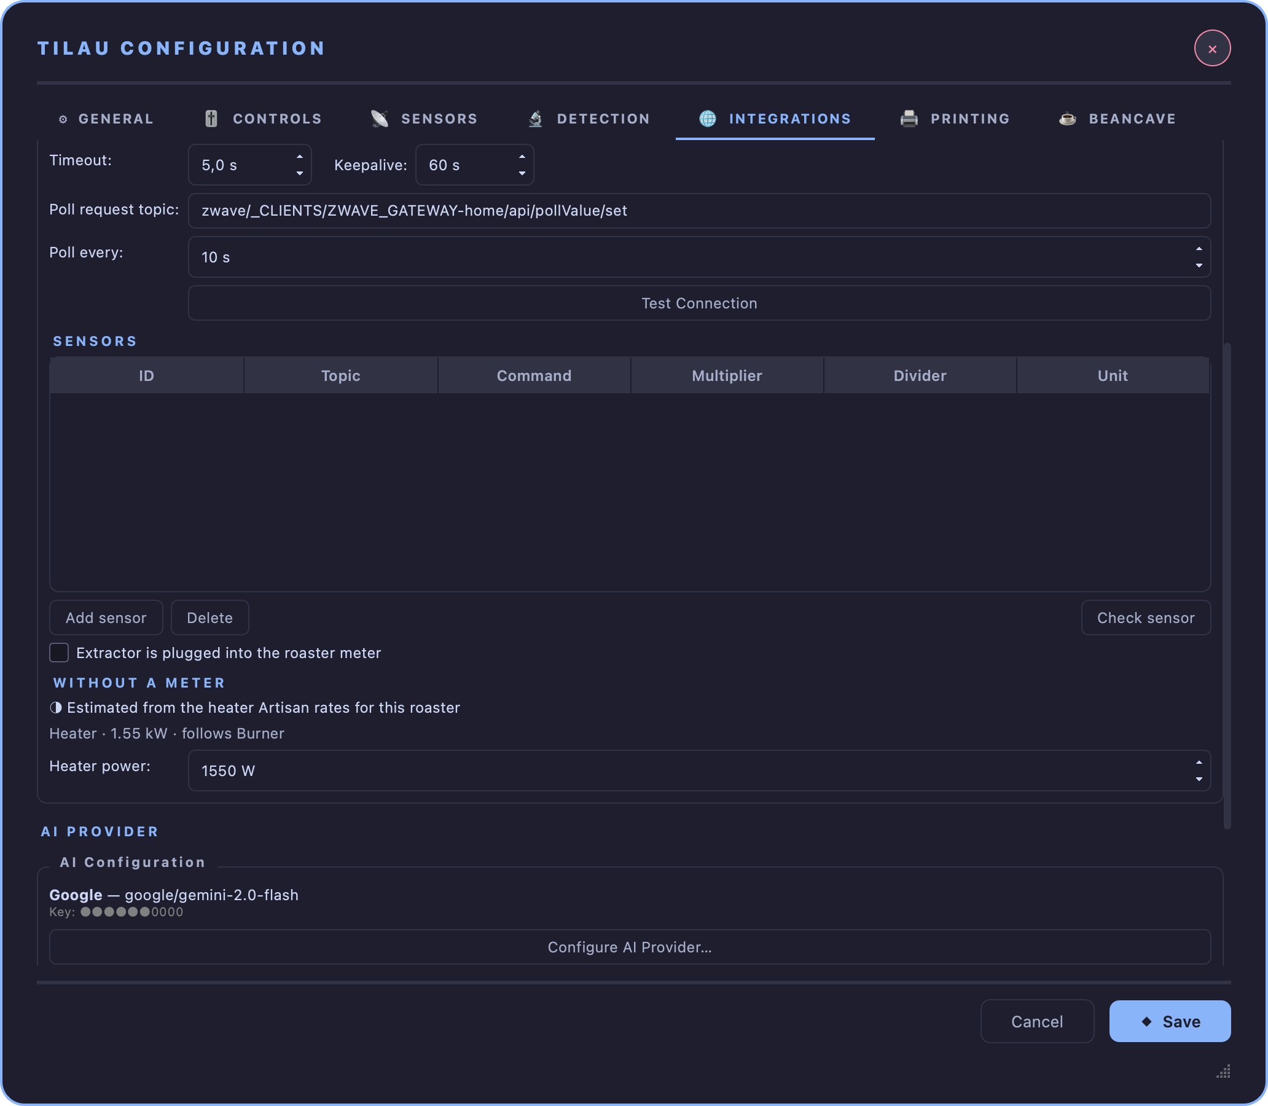Image resolution: width=1268 pixels, height=1106 pixels.
Task: Decrease the Keepalive value
Action: click(x=522, y=173)
